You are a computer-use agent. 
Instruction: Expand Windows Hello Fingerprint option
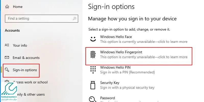pos(139,56)
